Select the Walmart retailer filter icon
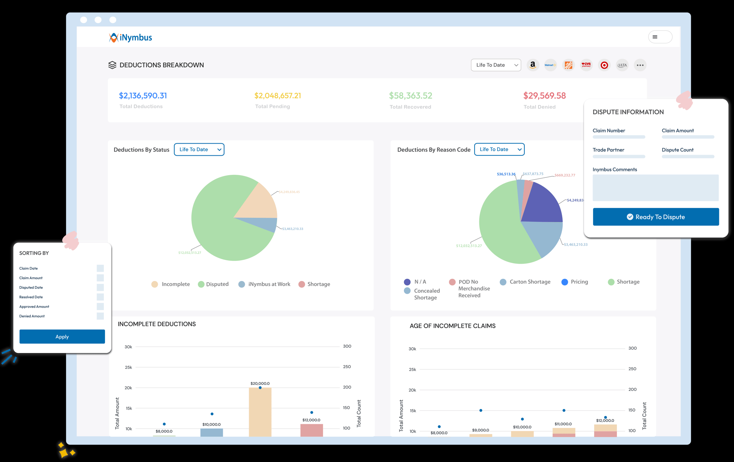Image resolution: width=734 pixels, height=462 pixels. tap(550, 65)
